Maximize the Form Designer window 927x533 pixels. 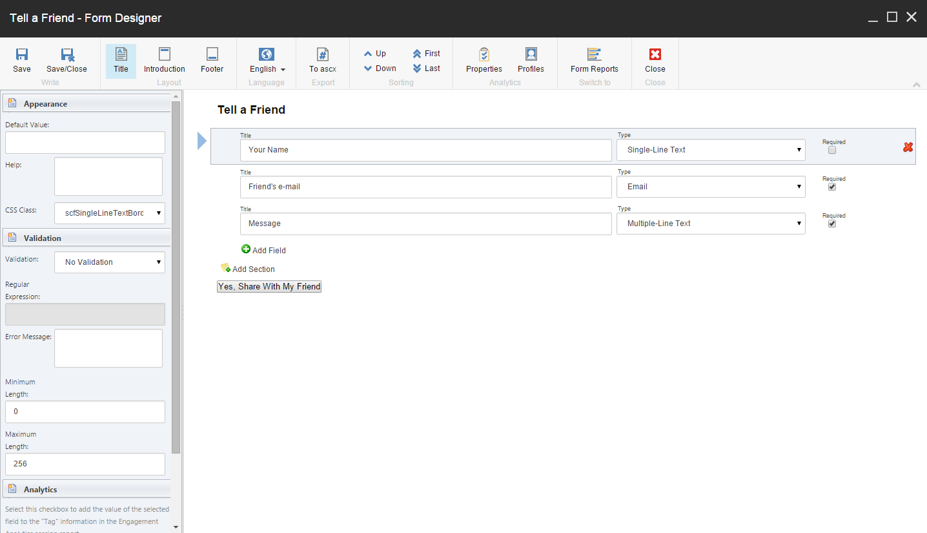[x=892, y=17]
